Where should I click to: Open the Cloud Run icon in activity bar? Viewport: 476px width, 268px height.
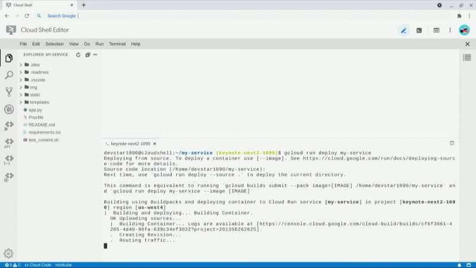[9, 126]
